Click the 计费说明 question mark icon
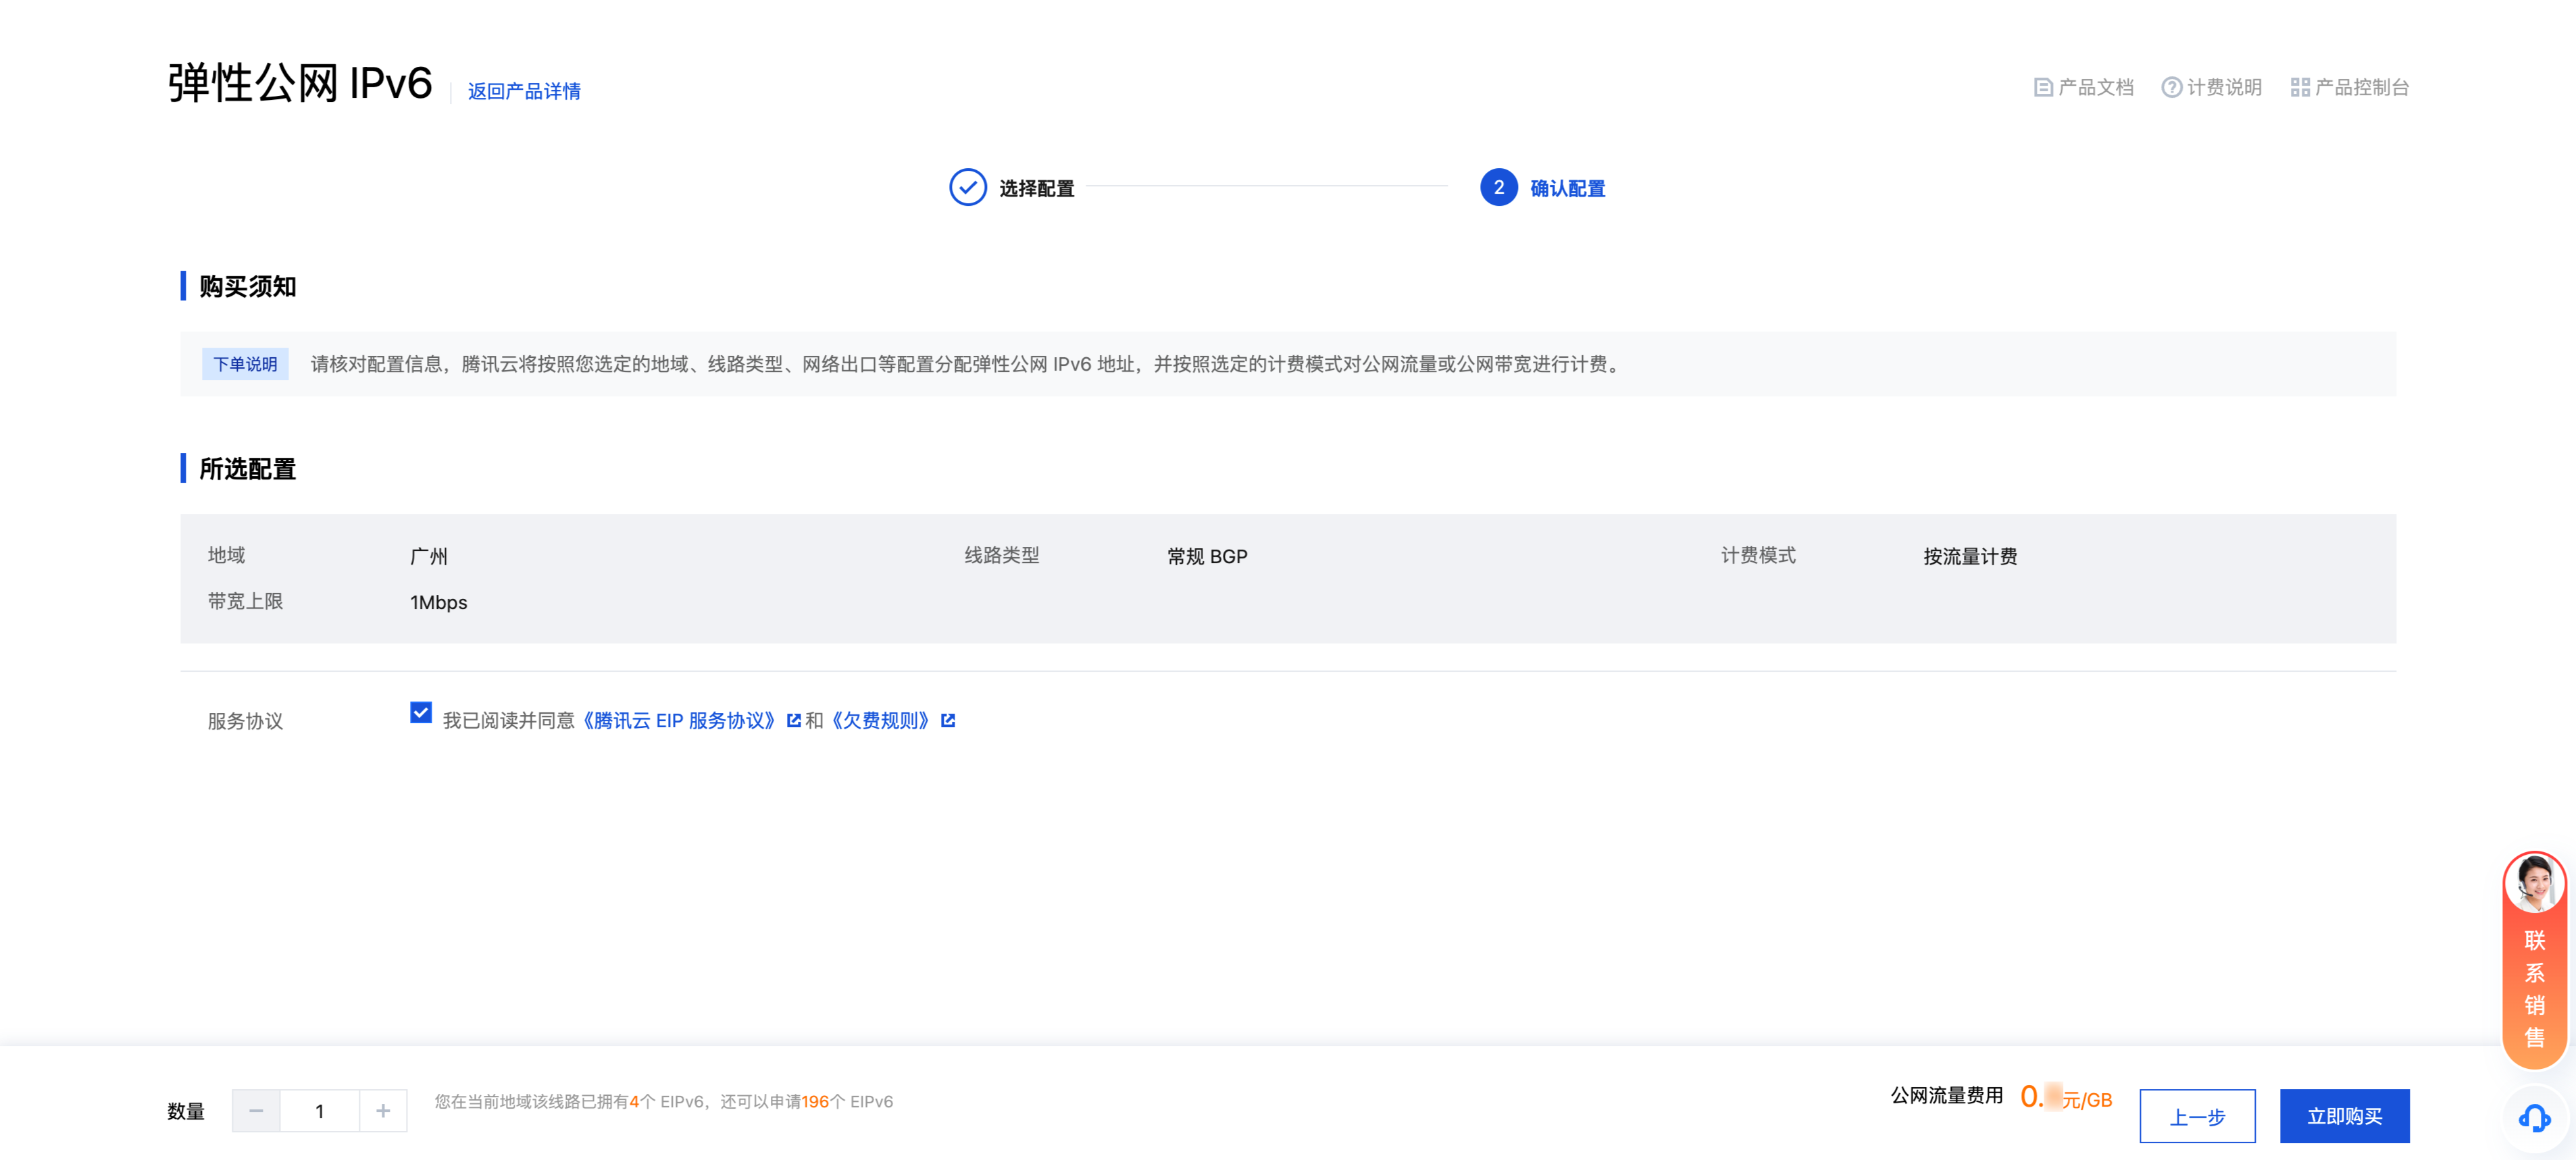 coord(2171,88)
